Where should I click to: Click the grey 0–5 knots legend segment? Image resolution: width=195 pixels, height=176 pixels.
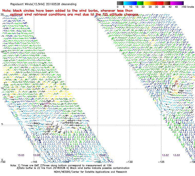pos(120,3)
